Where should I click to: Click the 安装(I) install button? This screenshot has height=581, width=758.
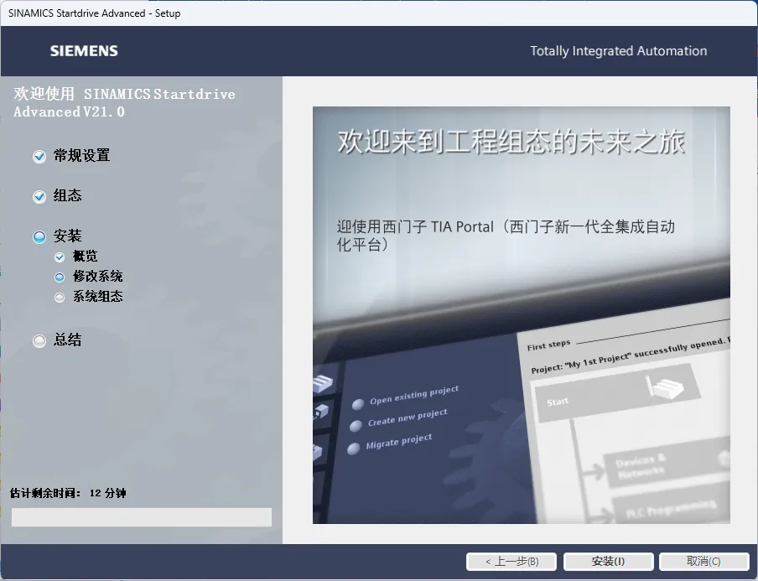pos(608,561)
